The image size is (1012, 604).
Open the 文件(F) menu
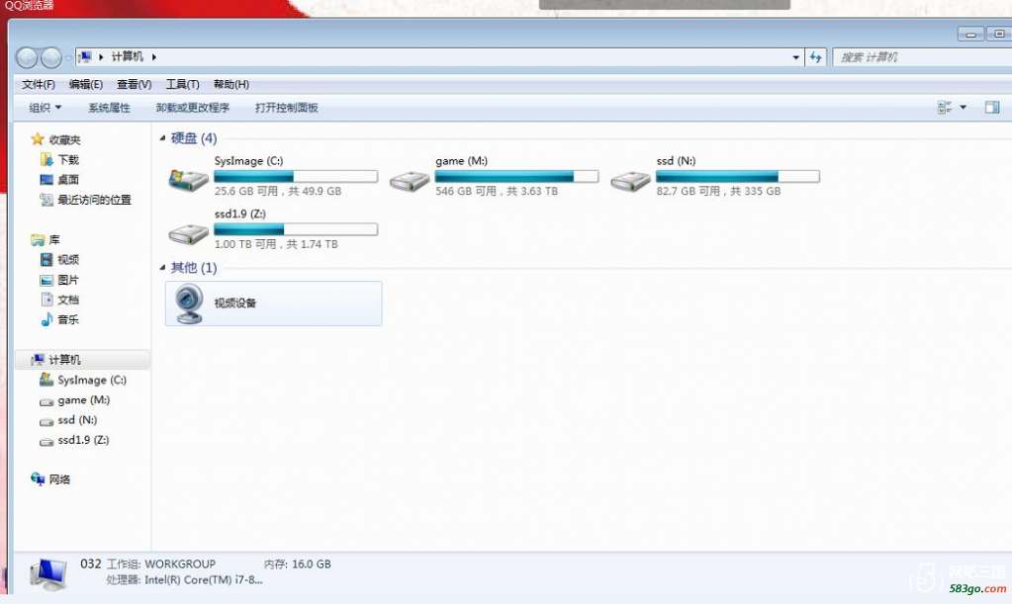[x=38, y=84]
